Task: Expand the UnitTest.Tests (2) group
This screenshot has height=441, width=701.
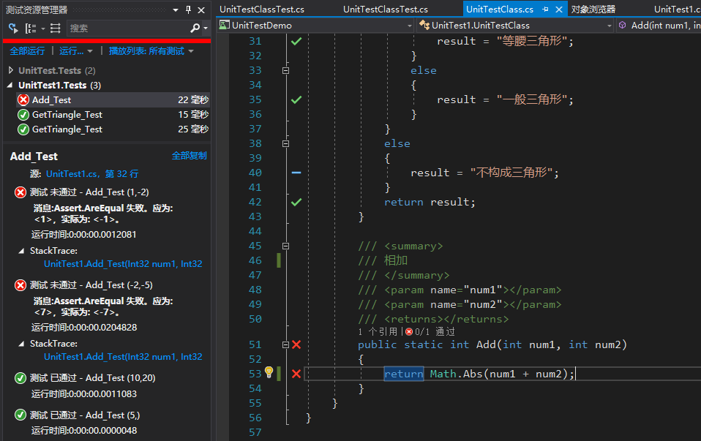Action: pos(11,70)
